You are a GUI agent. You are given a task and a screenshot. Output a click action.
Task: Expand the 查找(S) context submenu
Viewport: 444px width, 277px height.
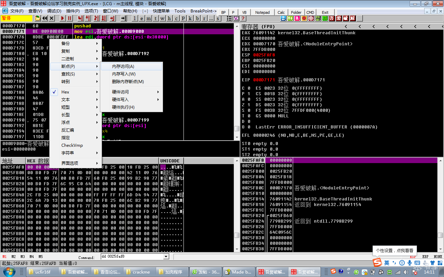[x=76, y=74]
